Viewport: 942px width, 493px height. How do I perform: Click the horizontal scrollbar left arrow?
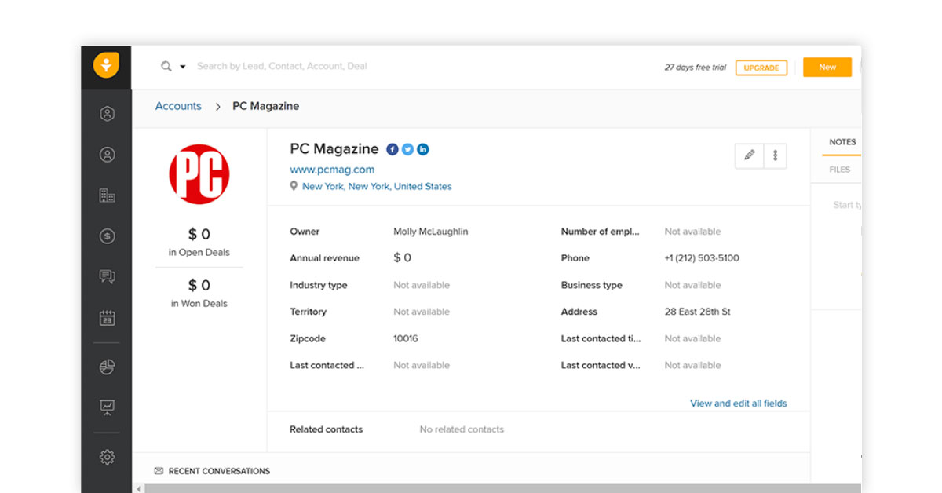(x=139, y=488)
